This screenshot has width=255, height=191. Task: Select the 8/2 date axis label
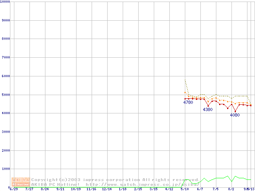click(x=231, y=189)
